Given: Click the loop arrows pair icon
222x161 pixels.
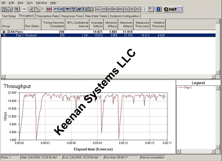Looking at the screenshot, I should tap(85, 9).
